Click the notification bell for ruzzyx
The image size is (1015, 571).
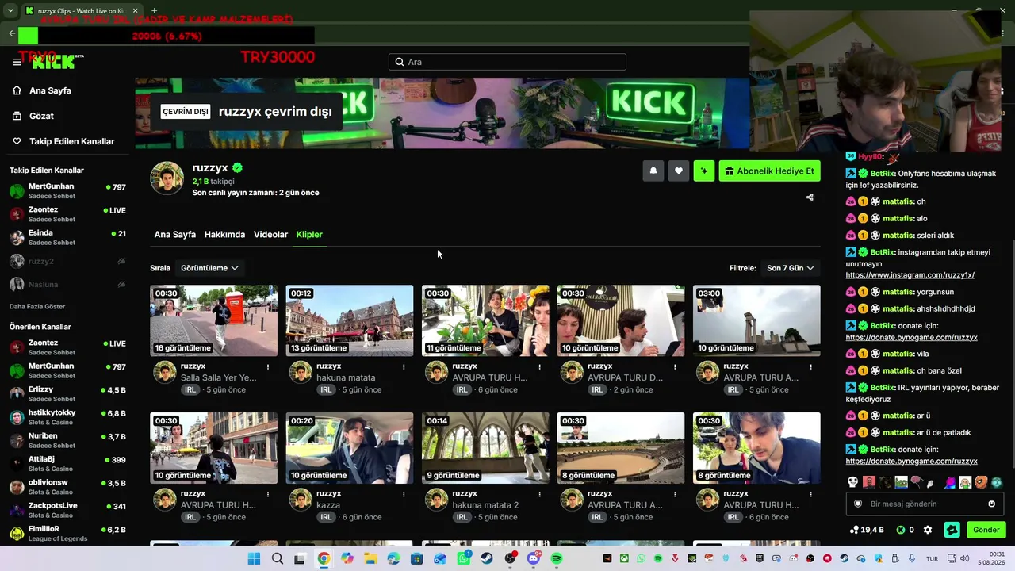(653, 171)
